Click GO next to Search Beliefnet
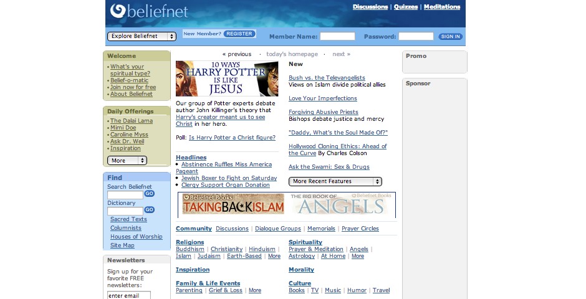This screenshot has width=586, height=299. [x=150, y=193]
